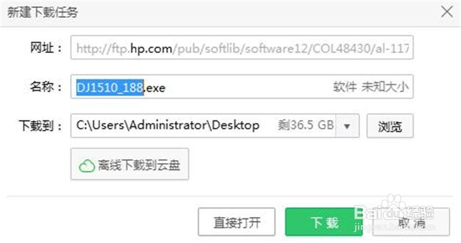Click the highlighted DJ1510_188 filename text
Viewport: 461px width, 243px height.
point(110,88)
